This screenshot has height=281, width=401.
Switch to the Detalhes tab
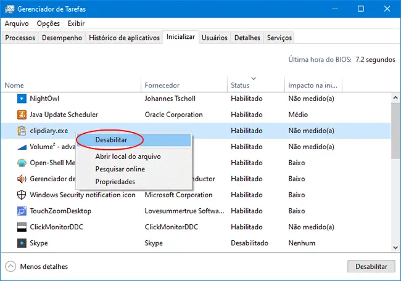point(247,38)
